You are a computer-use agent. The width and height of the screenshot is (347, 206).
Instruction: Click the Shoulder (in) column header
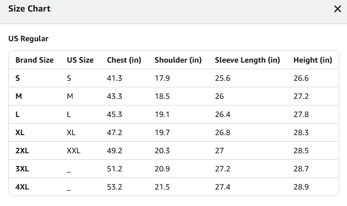click(x=178, y=60)
